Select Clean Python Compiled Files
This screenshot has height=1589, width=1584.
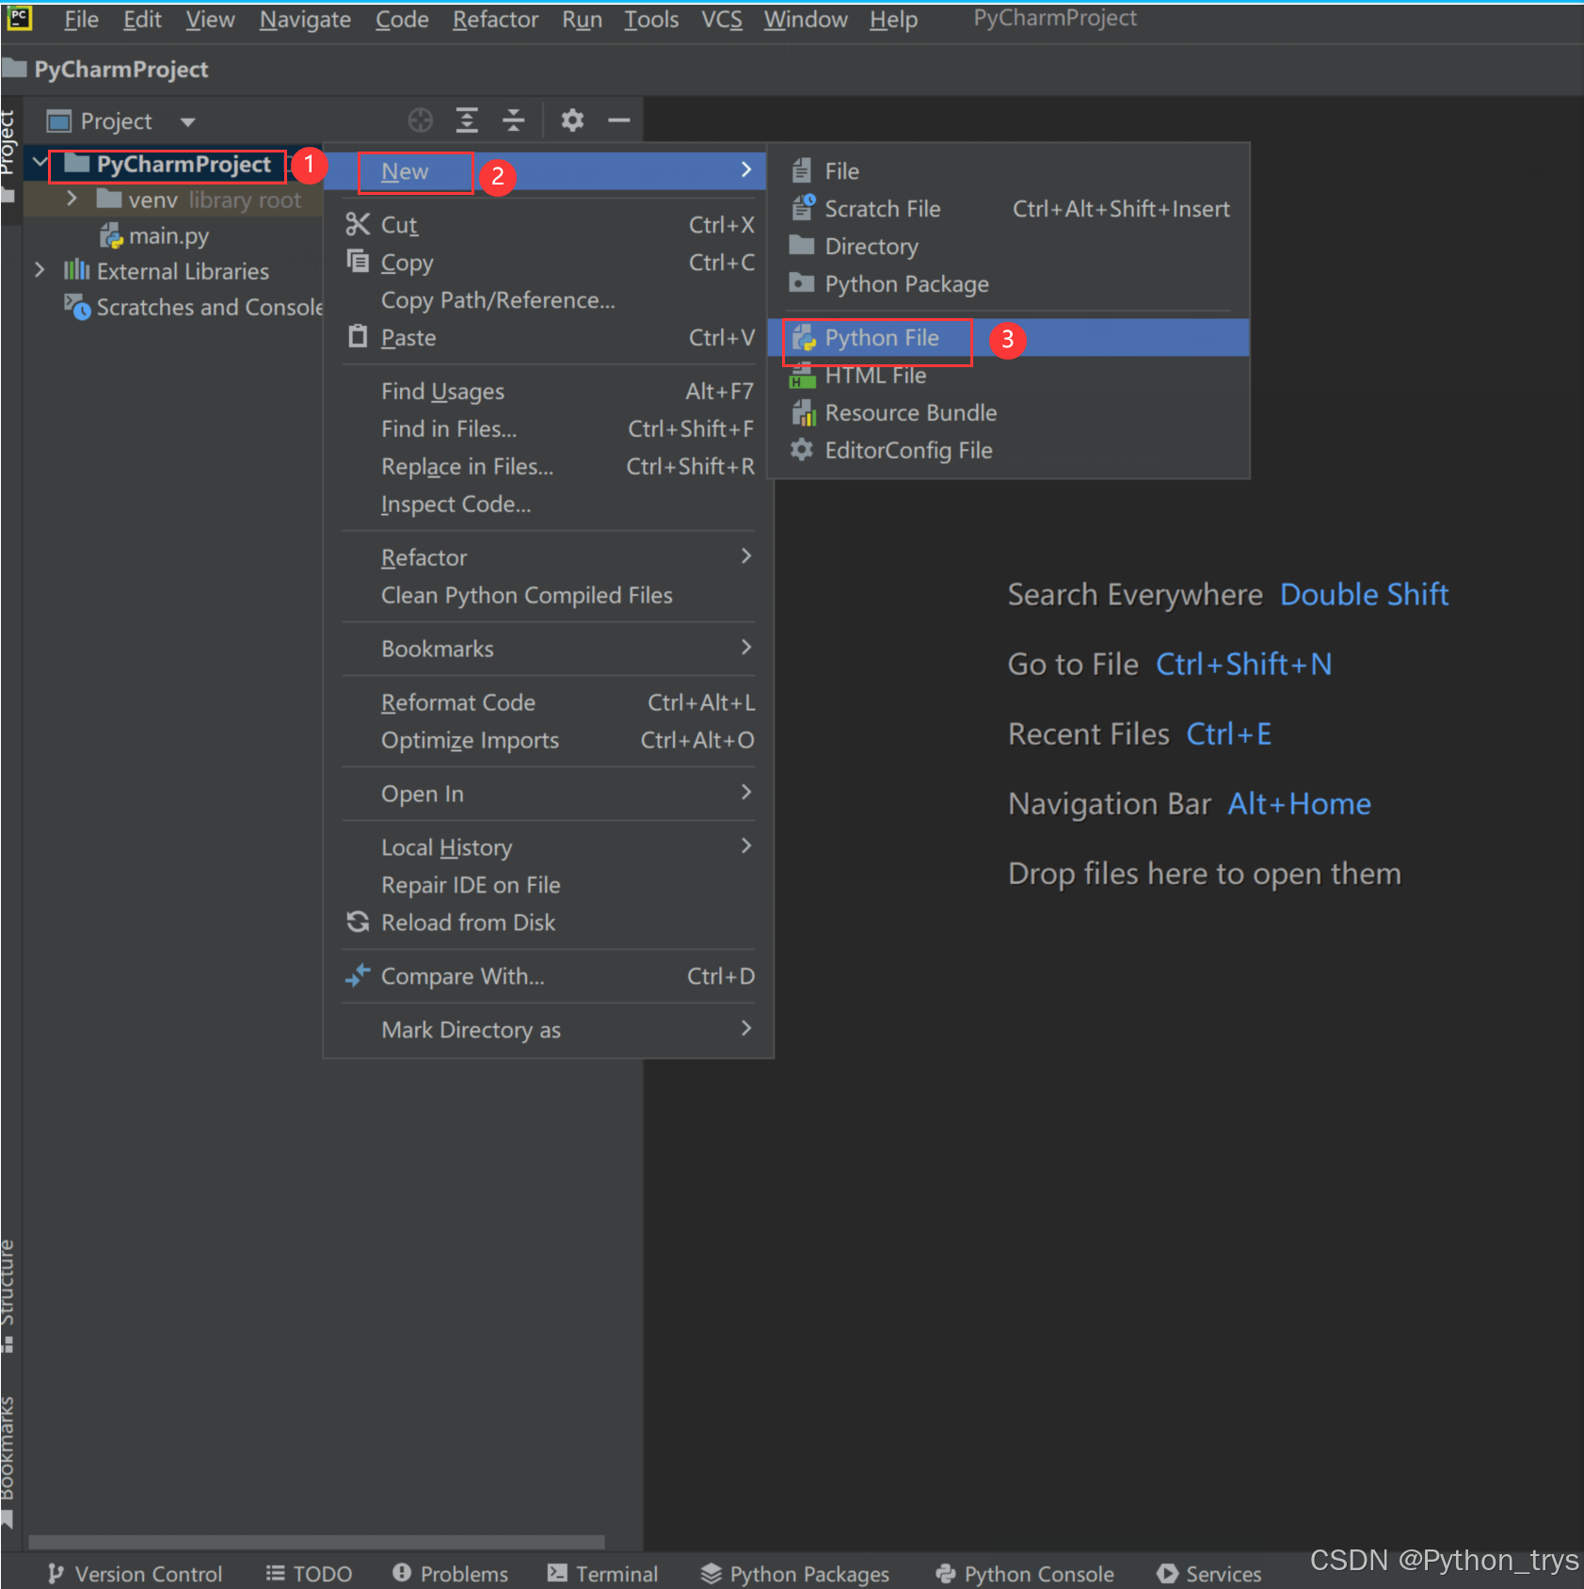tap(548, 595)
